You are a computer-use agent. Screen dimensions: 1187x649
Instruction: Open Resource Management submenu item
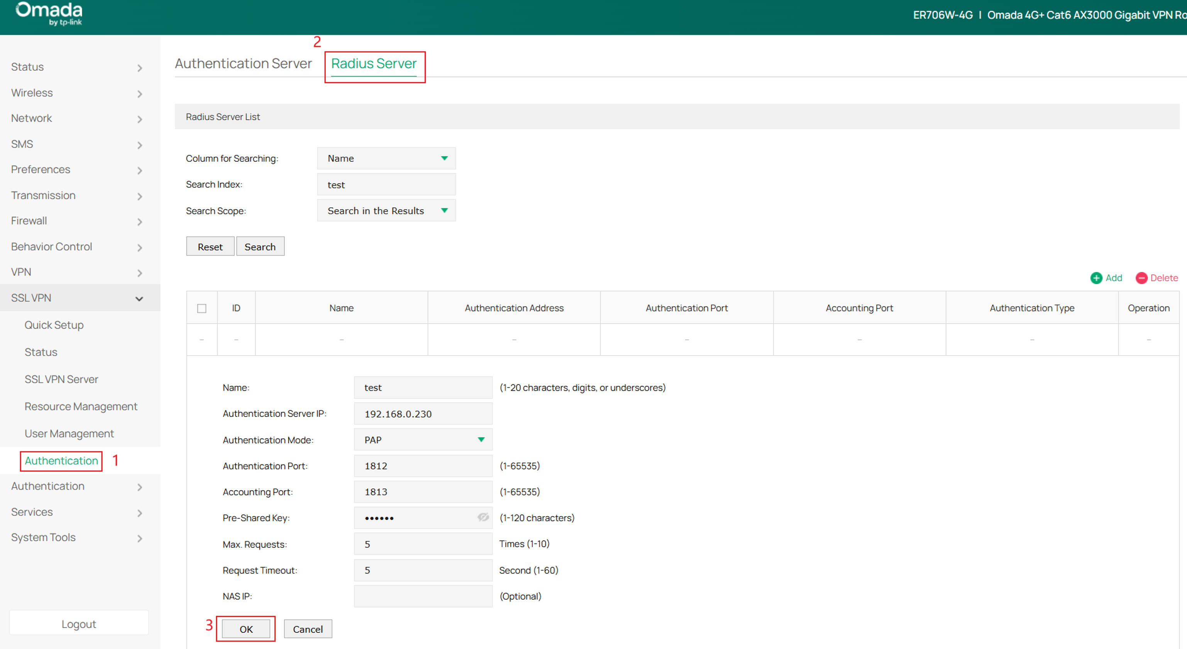81,407
